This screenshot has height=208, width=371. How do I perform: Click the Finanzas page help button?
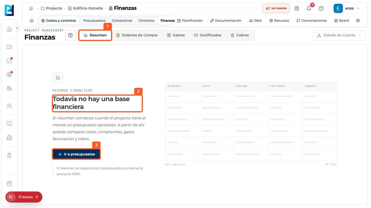70,35
